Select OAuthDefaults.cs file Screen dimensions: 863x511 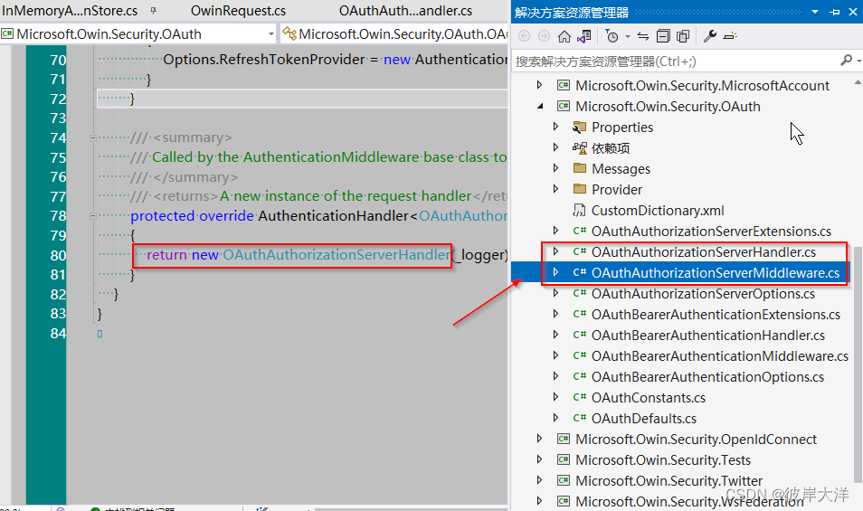coord(644,419)
